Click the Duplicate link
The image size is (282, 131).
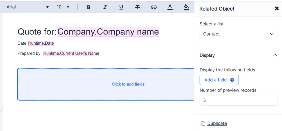tap(217, 124)
